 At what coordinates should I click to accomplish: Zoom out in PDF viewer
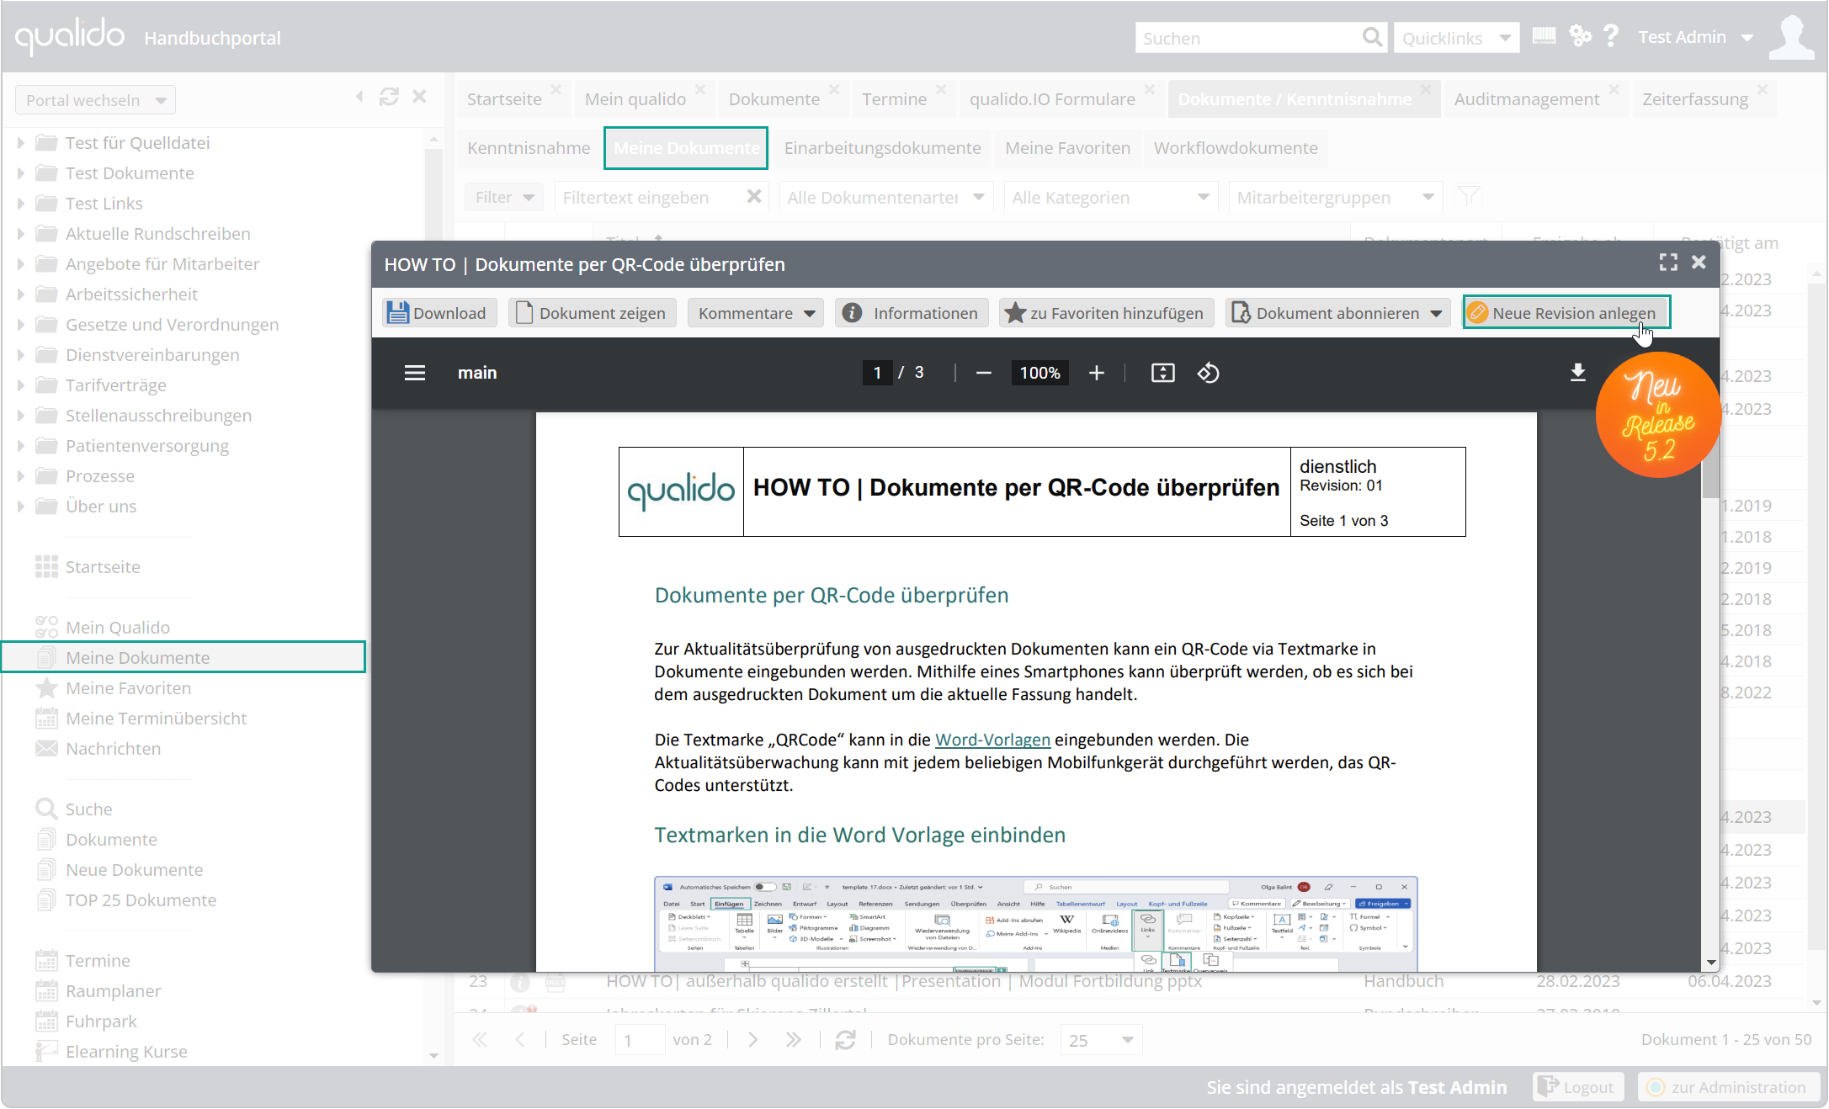tap(984, 373)
